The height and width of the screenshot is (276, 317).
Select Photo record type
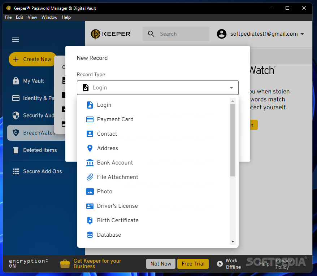click(153, 192)
